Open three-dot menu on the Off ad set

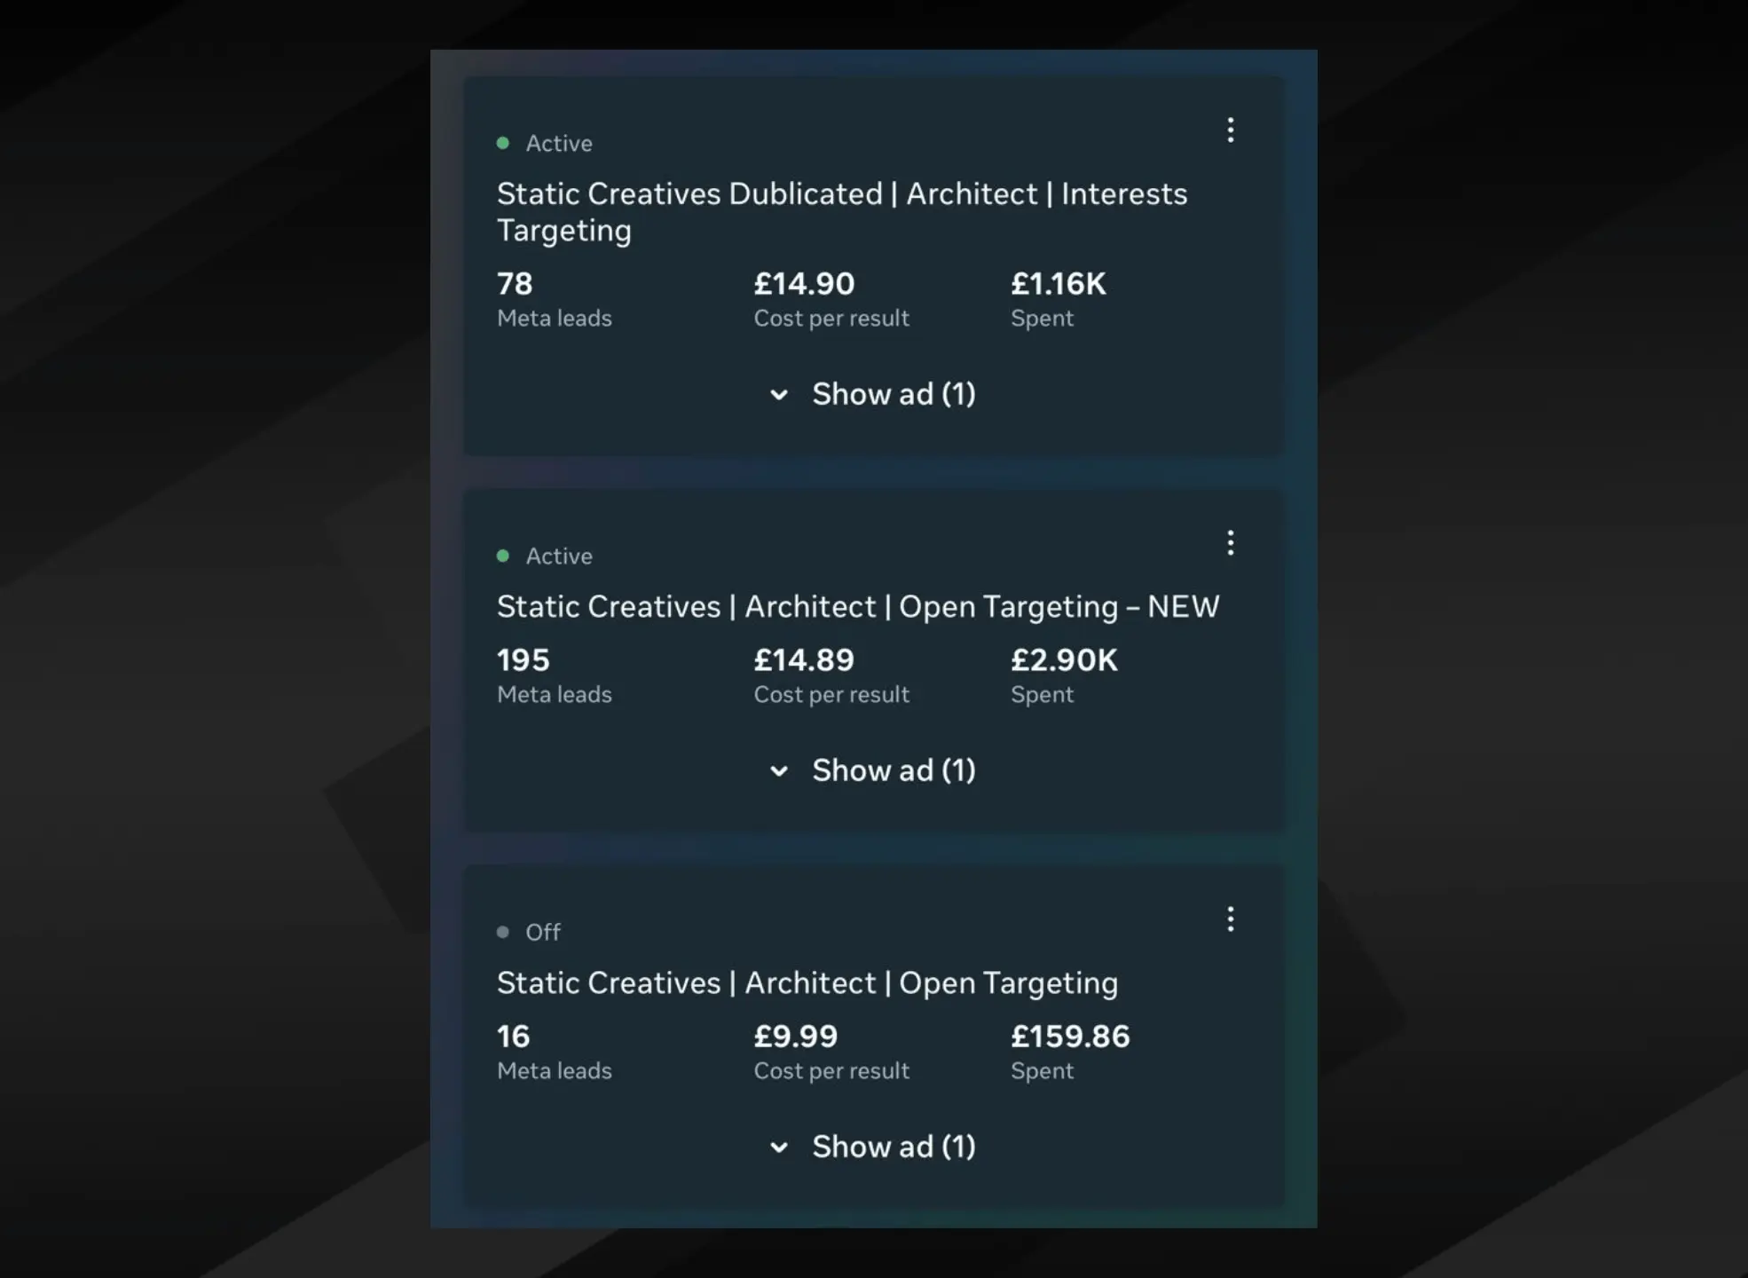1230,919
